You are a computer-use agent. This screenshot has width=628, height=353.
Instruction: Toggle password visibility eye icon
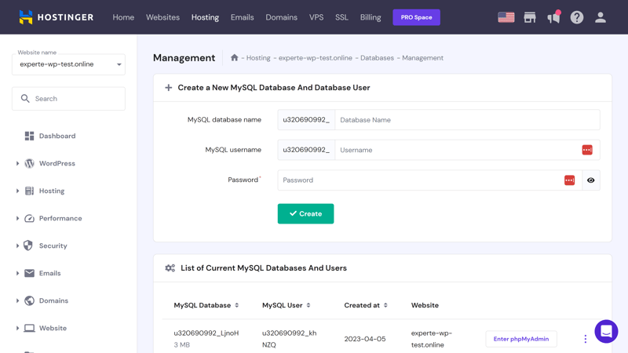591,180
